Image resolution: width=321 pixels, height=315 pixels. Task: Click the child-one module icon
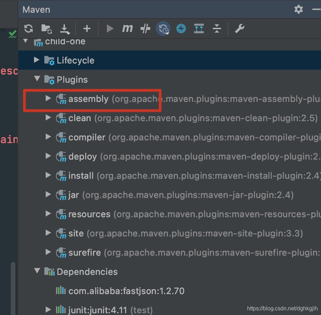tap(38, 43)
